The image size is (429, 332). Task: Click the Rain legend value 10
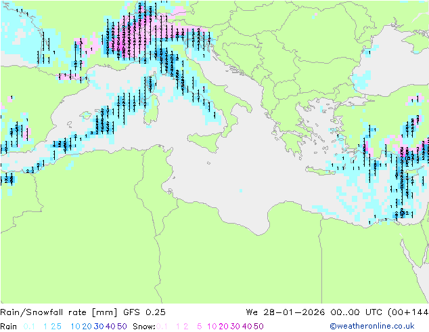pyautogui.click(x=76, y=327)
